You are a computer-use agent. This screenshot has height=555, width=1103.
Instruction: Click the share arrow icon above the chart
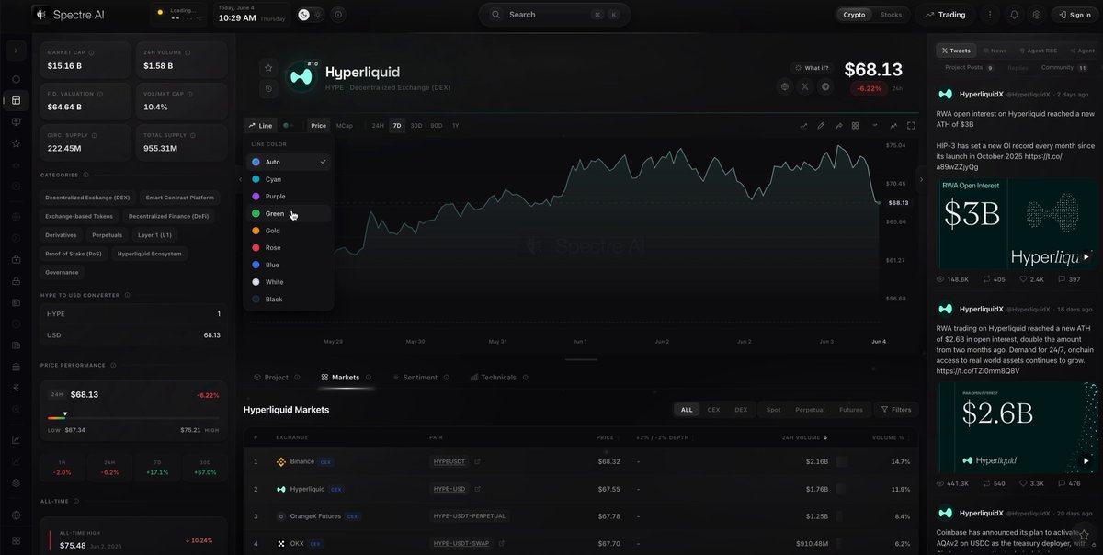838,125
